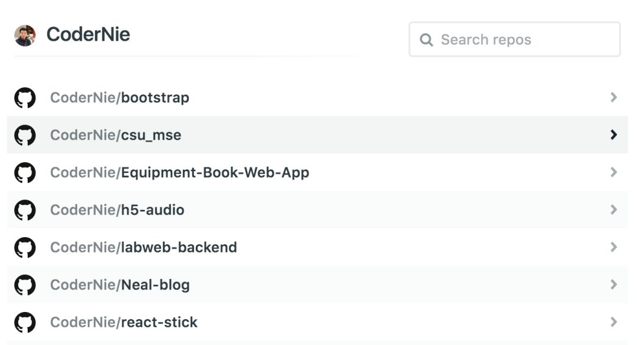Click GitHub icon beside h5-audio repo
The width and height of the screenshot is (637, 345).
point(25,210)
